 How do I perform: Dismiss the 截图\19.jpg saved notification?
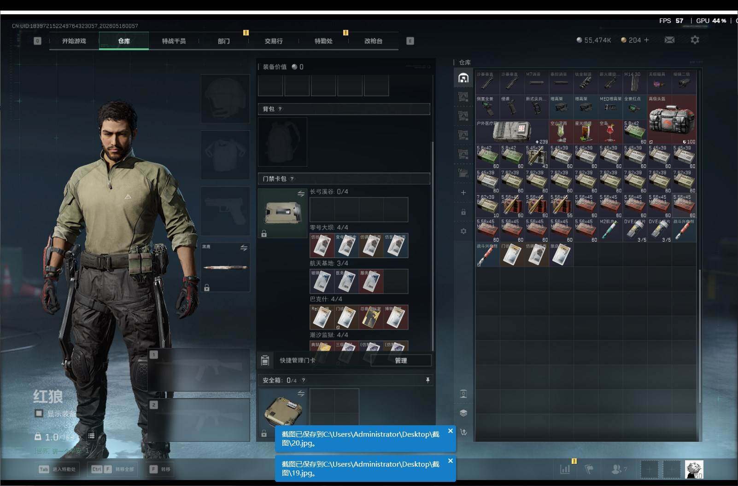click(x=451, y=461)
